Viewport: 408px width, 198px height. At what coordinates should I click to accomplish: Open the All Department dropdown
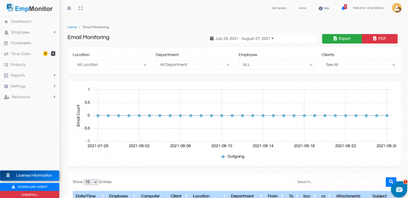click(193, 65)
